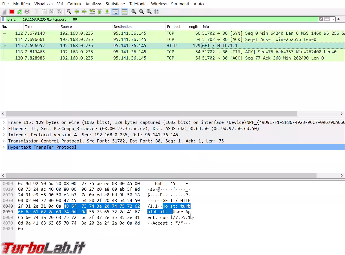Expand Transmission Control Protocol tree item
The height and width of the screenshot is (255, 345).
(x=4, y=141)
